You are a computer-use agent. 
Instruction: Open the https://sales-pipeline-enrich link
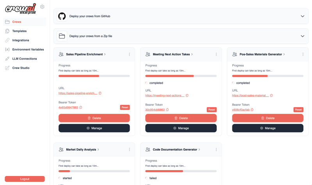(x=78, y=93)
